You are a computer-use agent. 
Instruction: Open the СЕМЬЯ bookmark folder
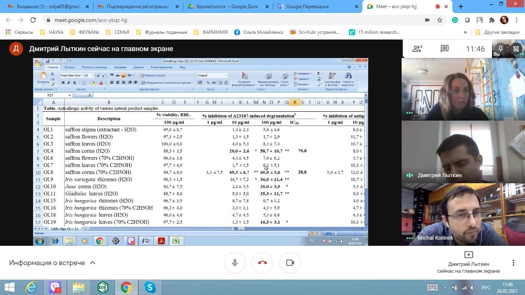[x=117, y=32]
